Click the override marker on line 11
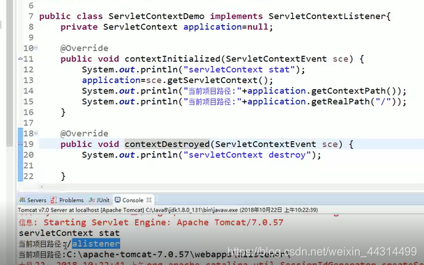Screen dimensions: 424x265 [x=20, y=58]
